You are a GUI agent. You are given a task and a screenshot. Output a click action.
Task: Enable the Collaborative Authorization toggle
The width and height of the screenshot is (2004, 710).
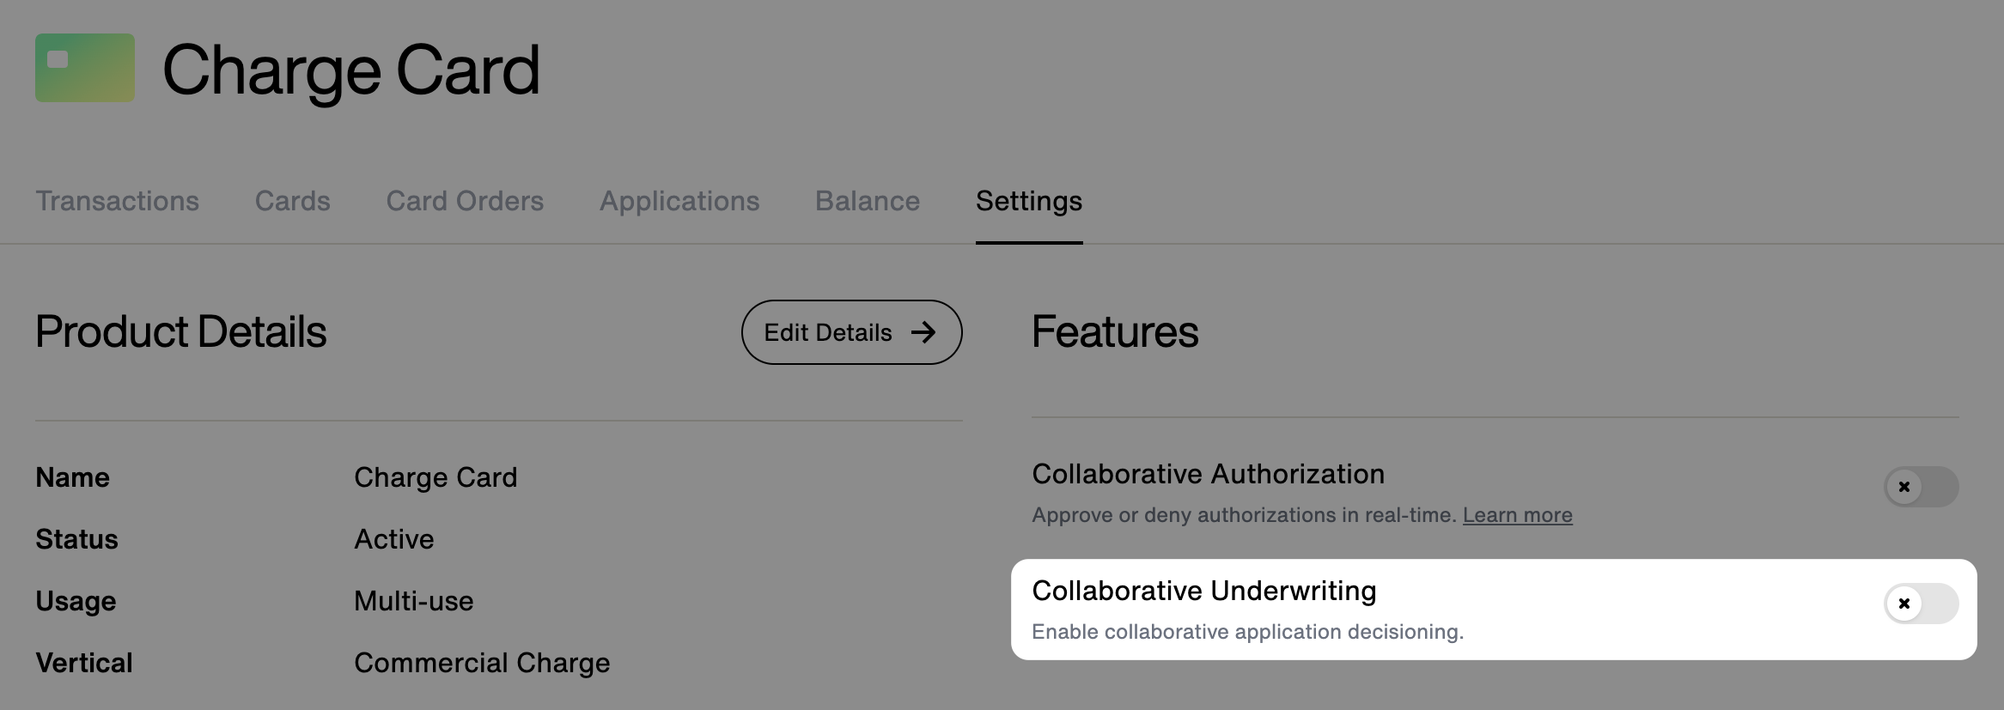(x=1922, y=487)
